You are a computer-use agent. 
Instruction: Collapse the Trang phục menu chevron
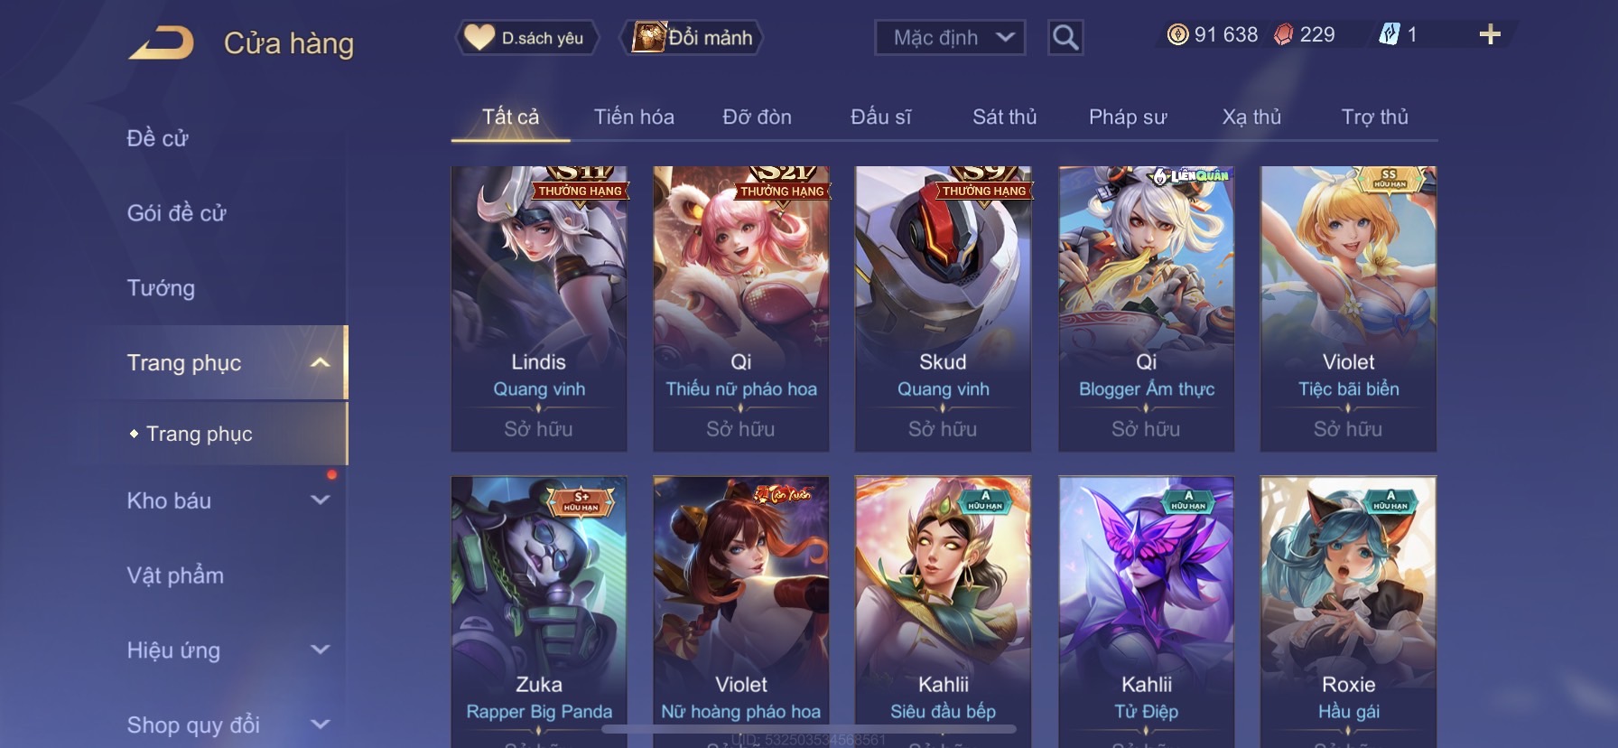321,362
